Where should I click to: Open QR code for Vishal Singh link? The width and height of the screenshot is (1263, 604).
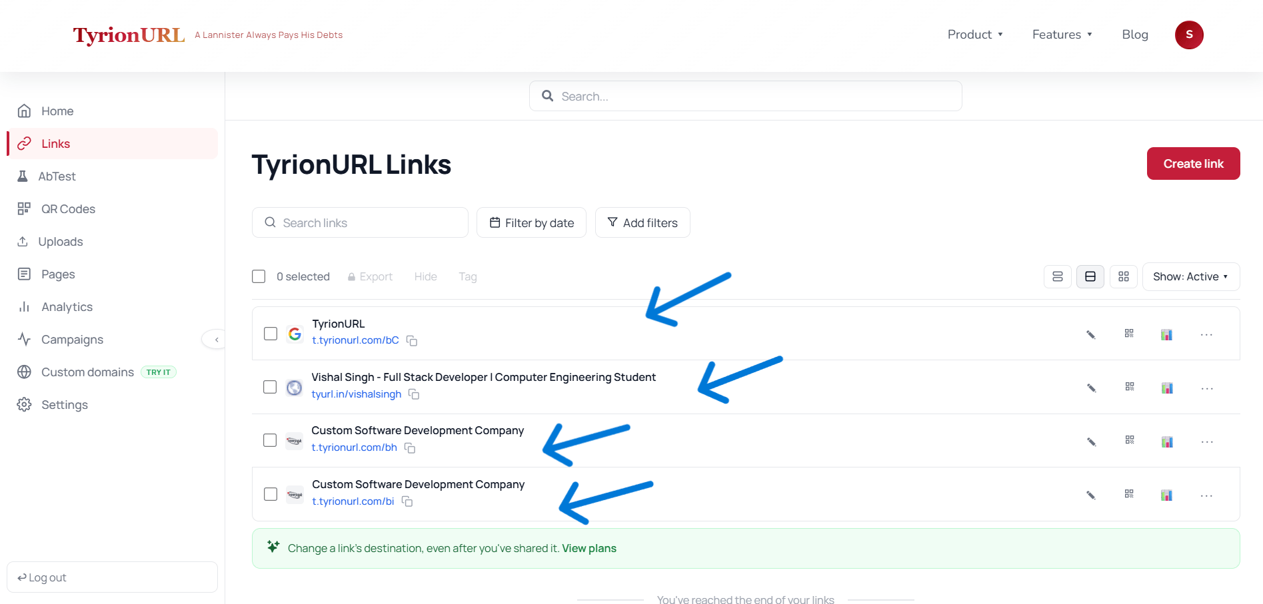(1130, 386)
